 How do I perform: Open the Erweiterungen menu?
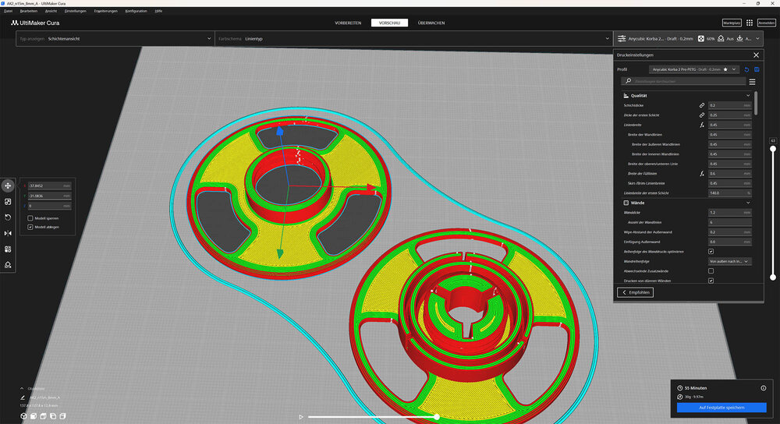click(x=105, y=11)
